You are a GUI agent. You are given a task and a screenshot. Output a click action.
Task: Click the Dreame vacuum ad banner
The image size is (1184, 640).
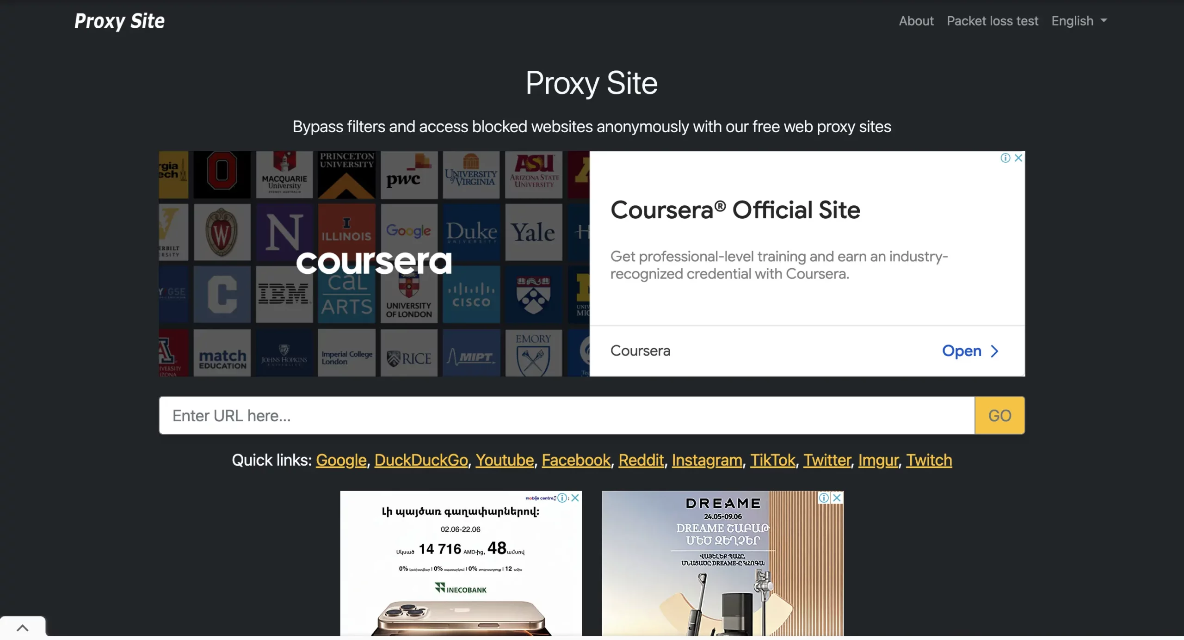(722, 563)
